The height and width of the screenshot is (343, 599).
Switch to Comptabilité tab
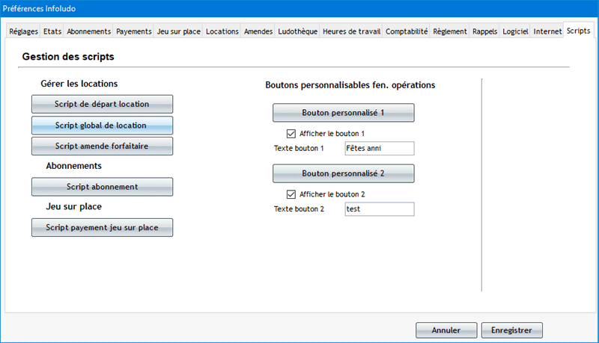(407, 31)
